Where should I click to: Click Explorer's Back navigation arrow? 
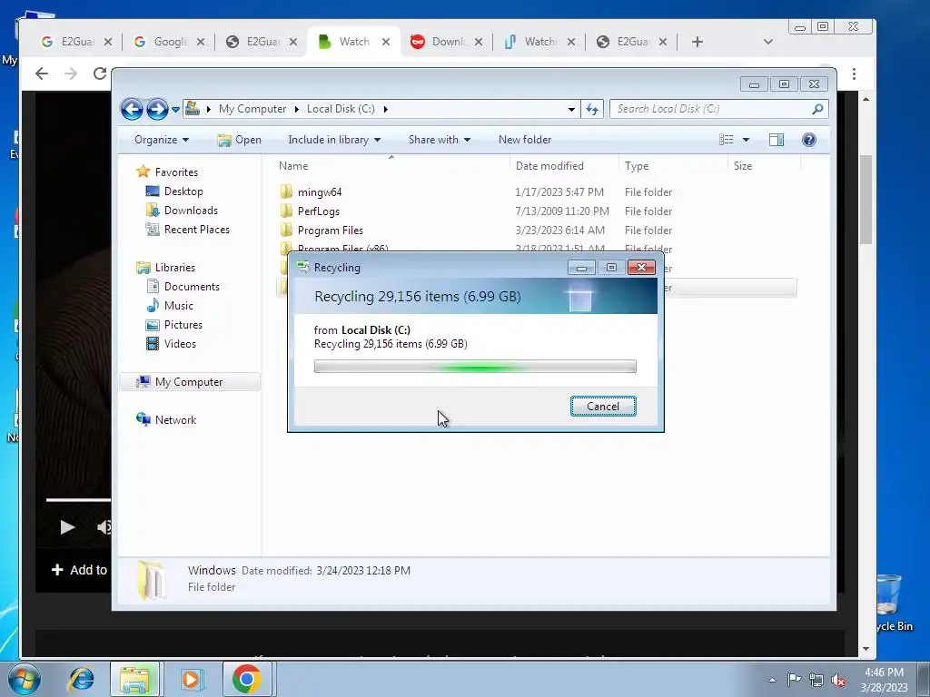coord(132,109)
